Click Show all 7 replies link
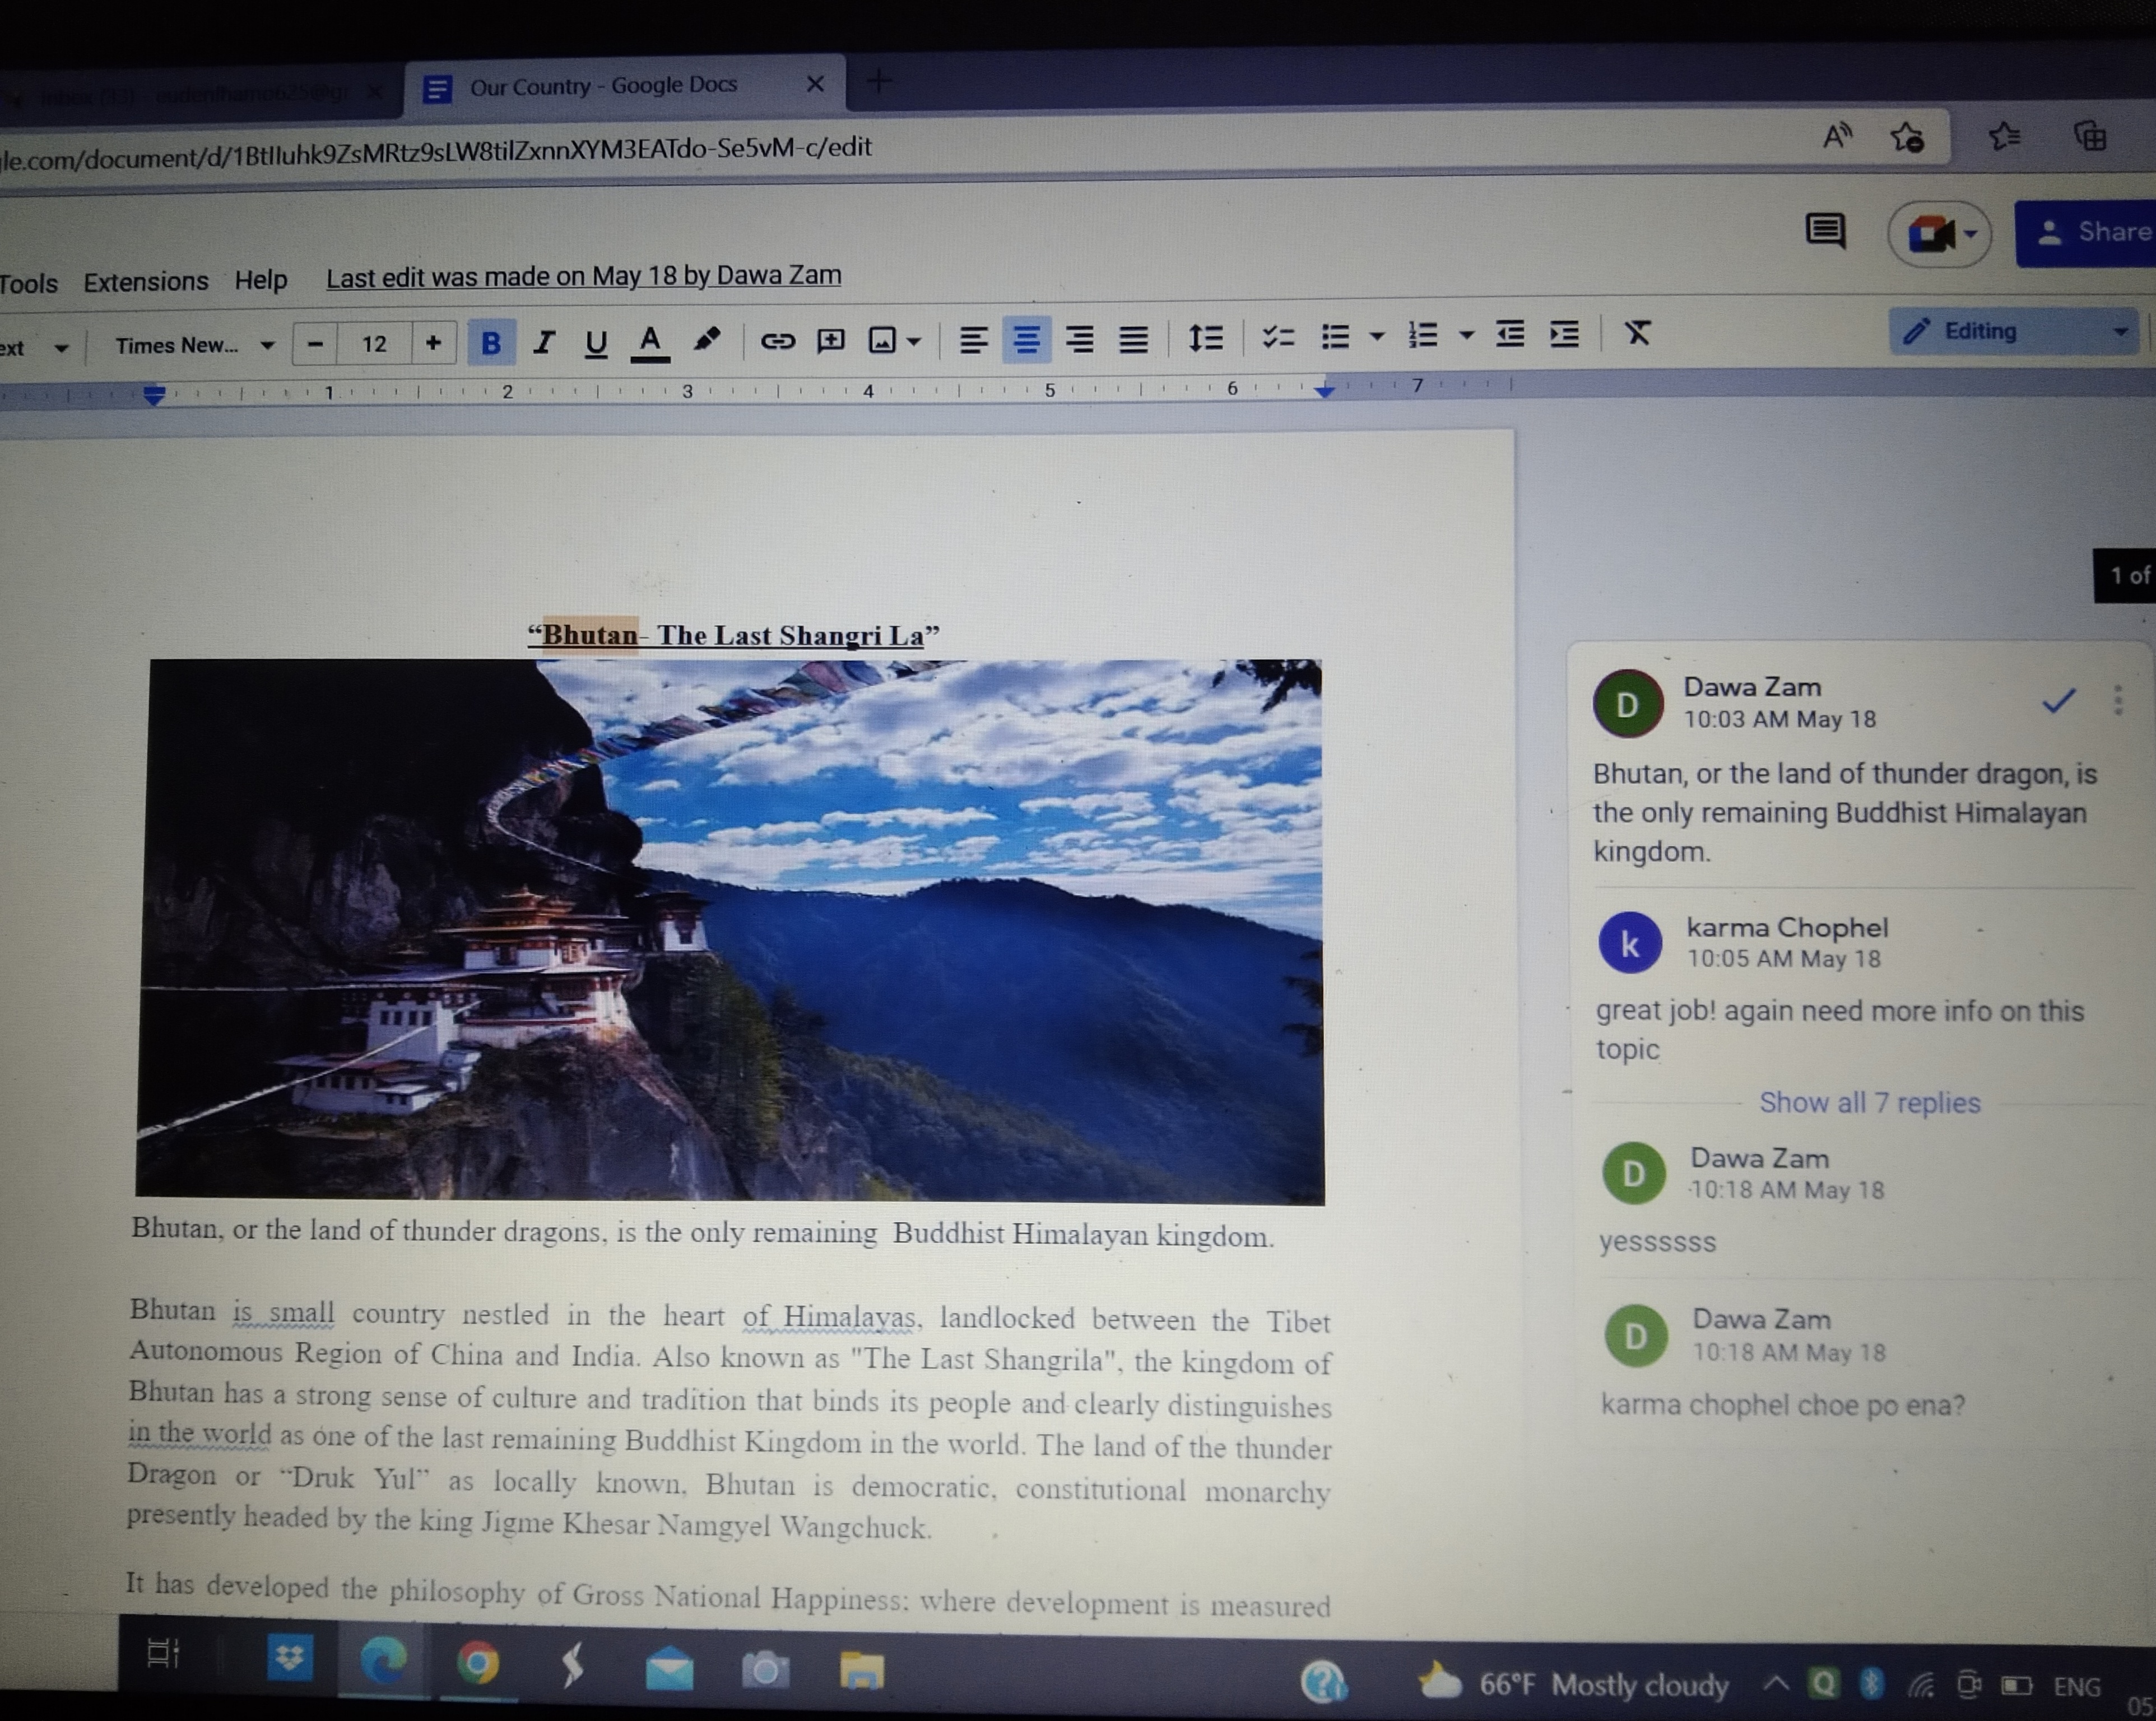 [1869, 1103]
